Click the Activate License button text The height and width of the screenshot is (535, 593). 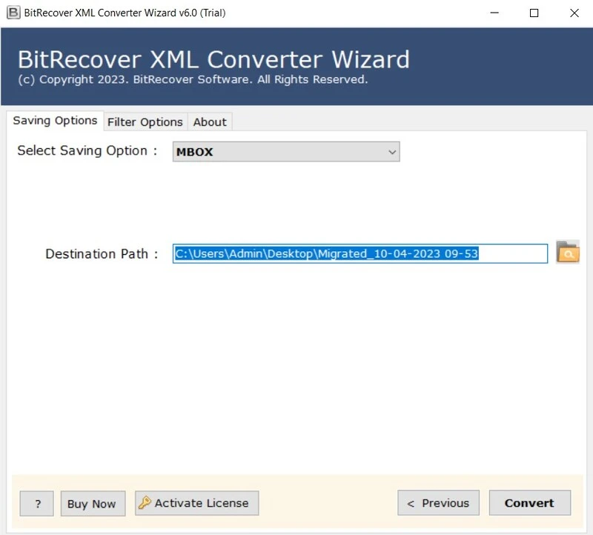click(202, 503)
